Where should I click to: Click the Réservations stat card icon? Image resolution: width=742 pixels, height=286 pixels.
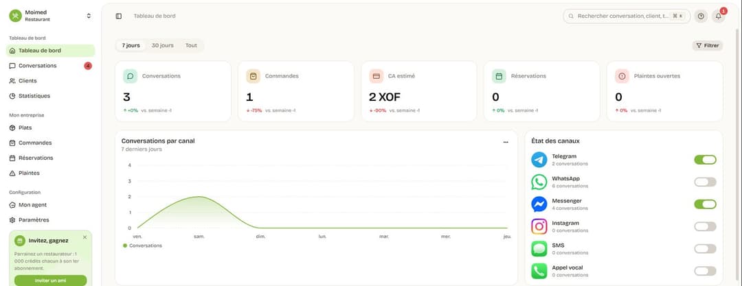pos(499,75)
